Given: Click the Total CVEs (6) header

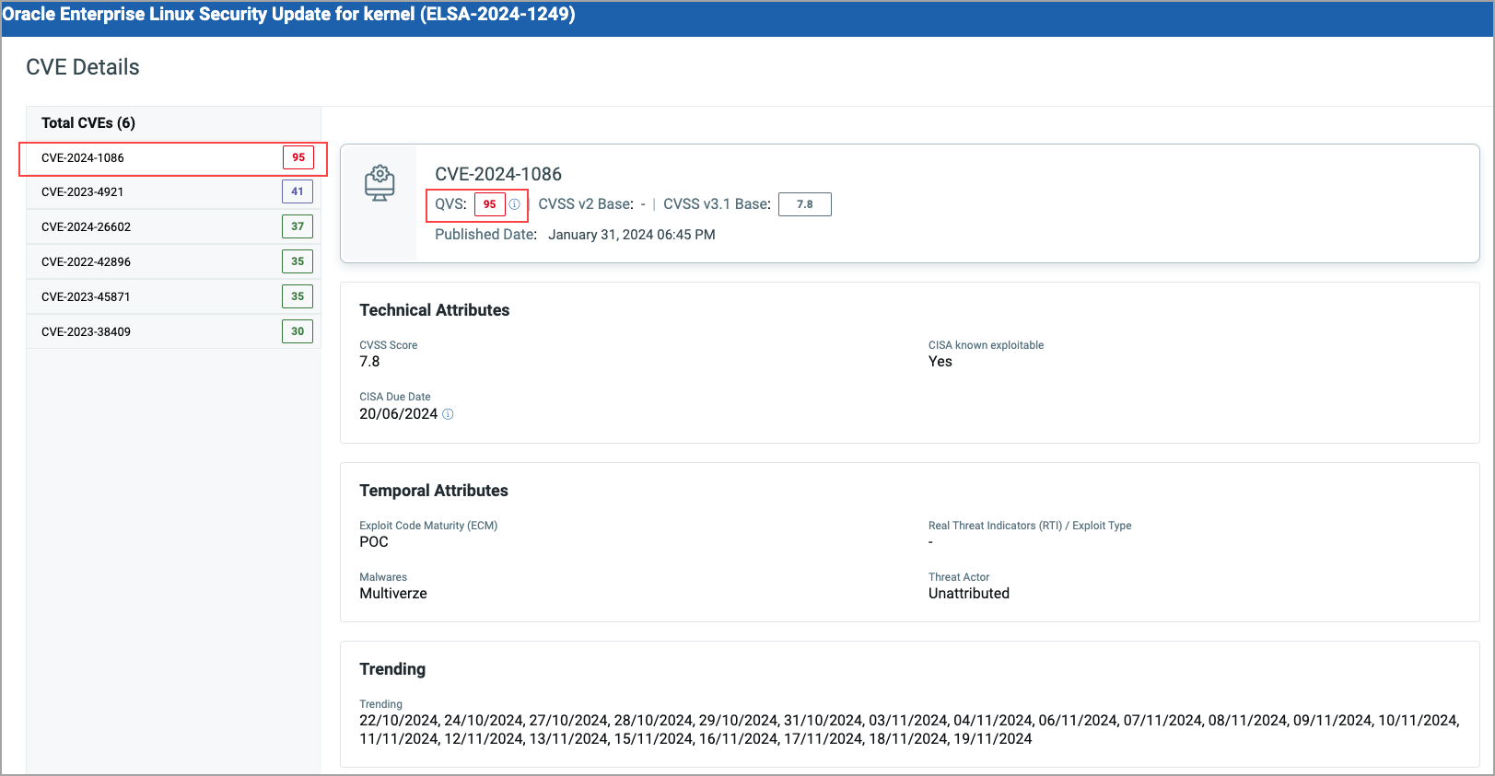Looking at the screenshot, I should point(88,123).
